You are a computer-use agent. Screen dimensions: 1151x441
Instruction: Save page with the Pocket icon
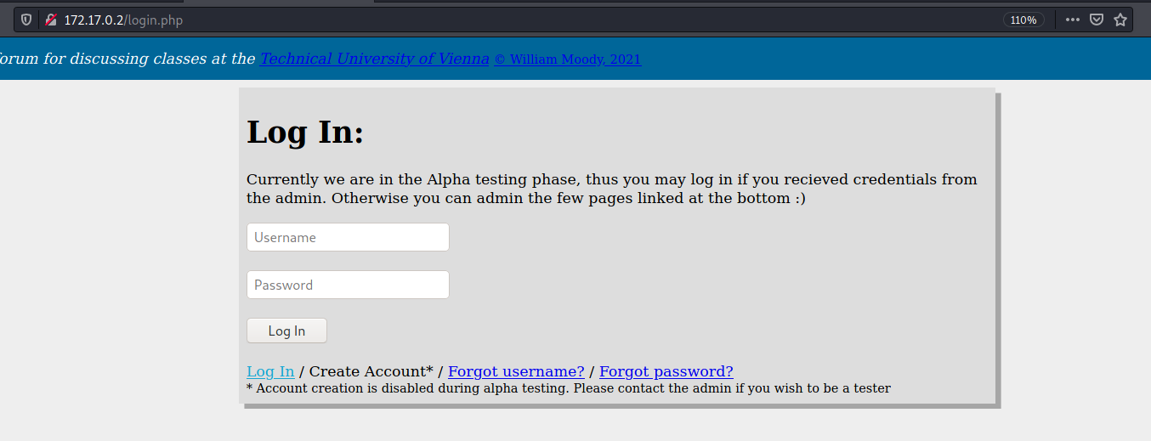coord(1097,20)
